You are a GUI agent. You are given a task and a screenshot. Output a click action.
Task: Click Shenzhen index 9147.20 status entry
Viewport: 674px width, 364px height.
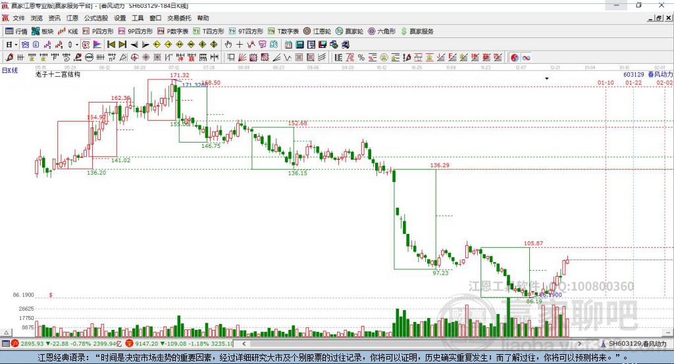[x=180, y=344]
